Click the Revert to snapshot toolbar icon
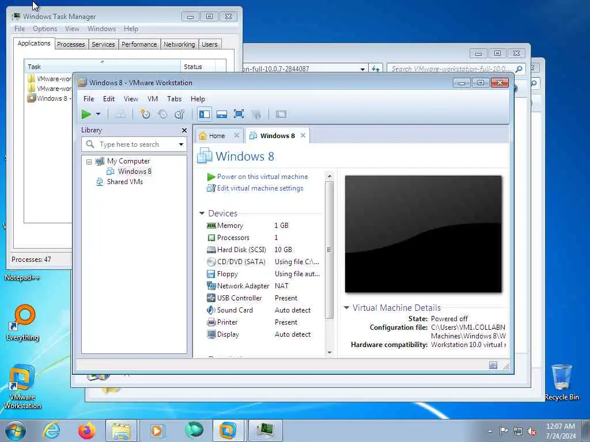The image size is (590, 442). pos(162,114)
